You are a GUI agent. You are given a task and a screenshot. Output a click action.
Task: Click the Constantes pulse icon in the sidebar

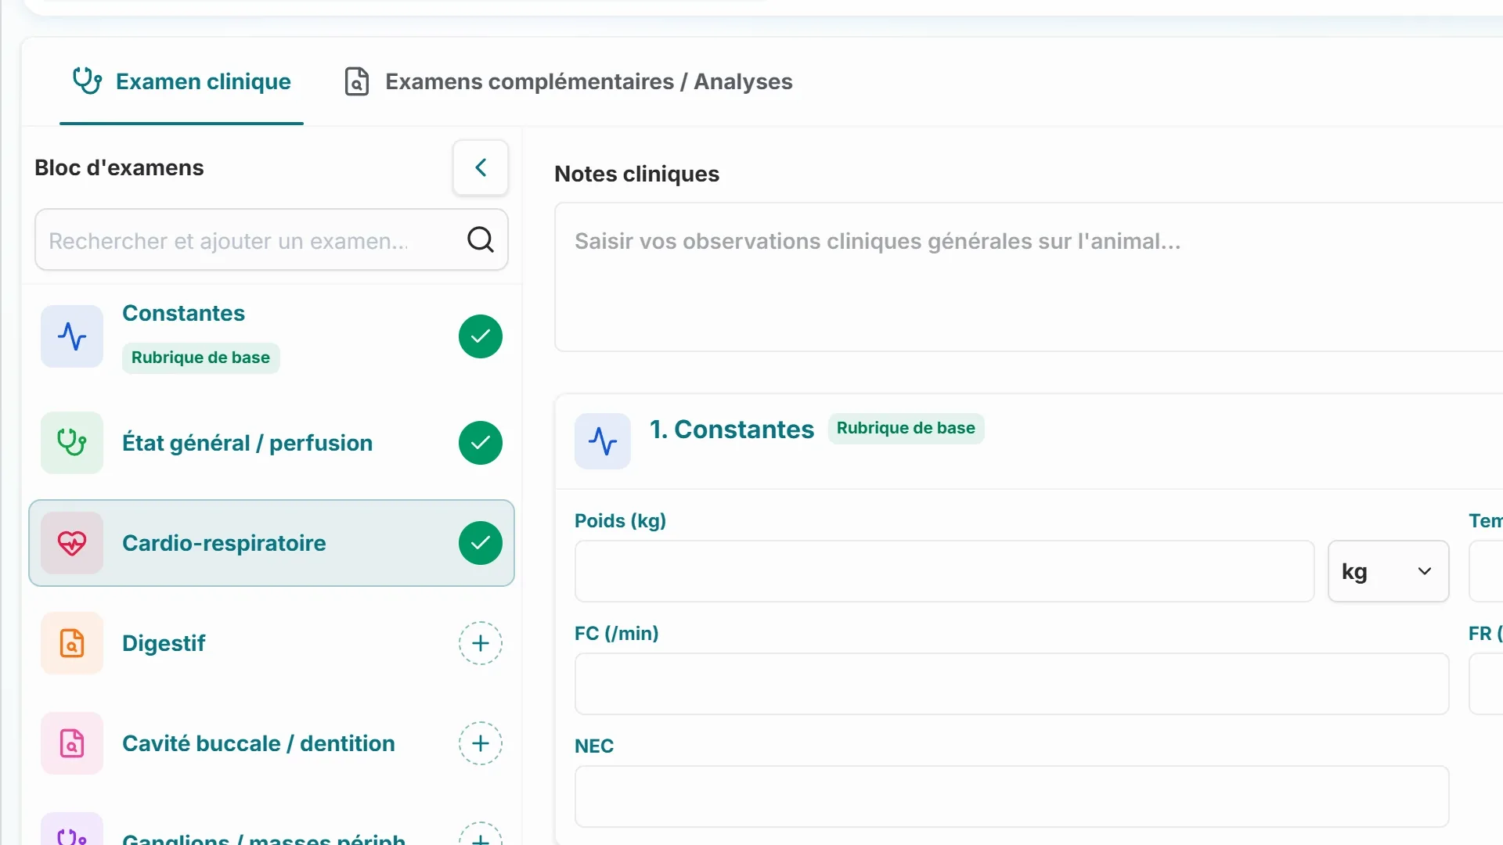click(x=72, y=336)
